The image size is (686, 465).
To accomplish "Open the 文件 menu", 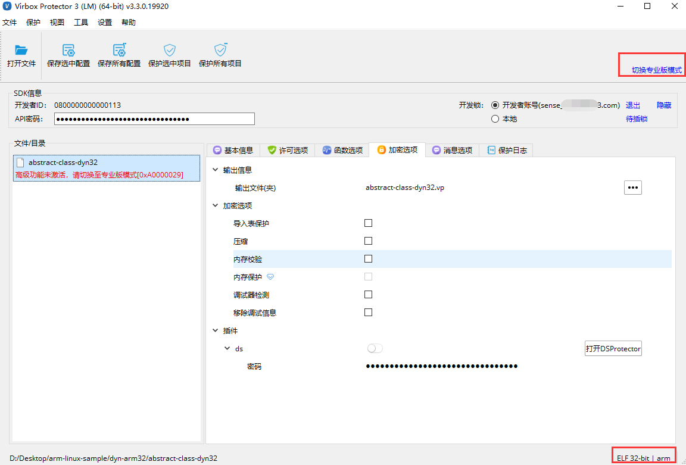I will click(10, 22).
